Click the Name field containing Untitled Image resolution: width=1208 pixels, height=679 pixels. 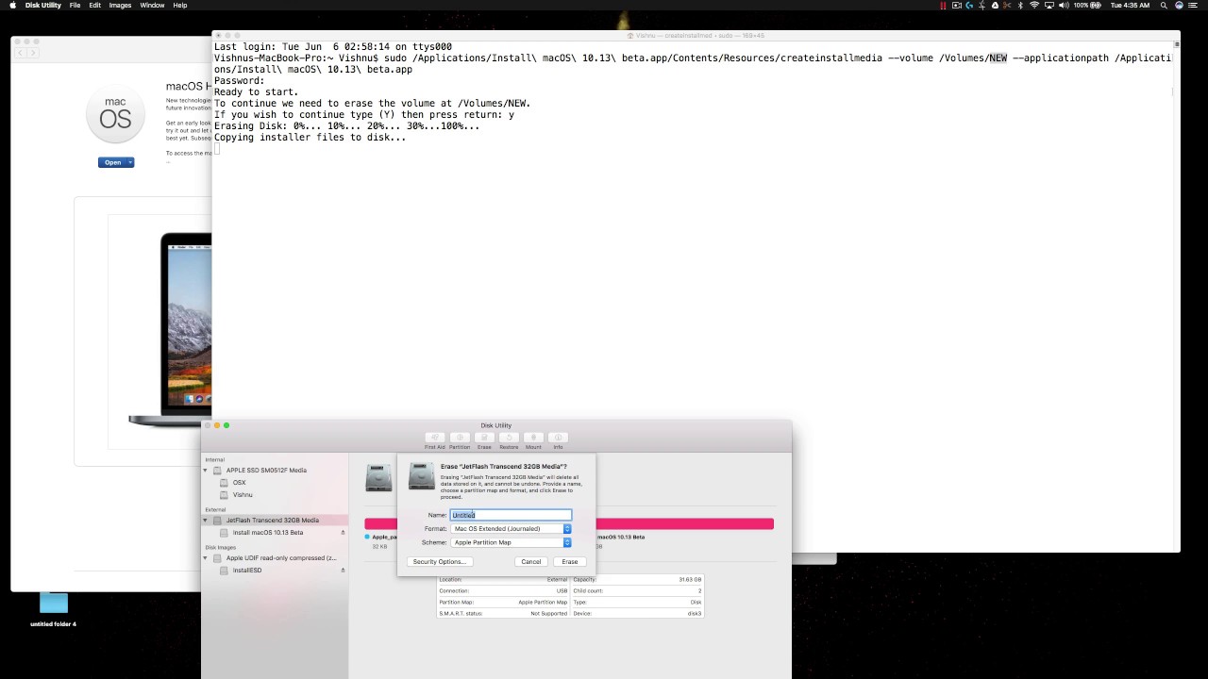(x=511, y=515)
